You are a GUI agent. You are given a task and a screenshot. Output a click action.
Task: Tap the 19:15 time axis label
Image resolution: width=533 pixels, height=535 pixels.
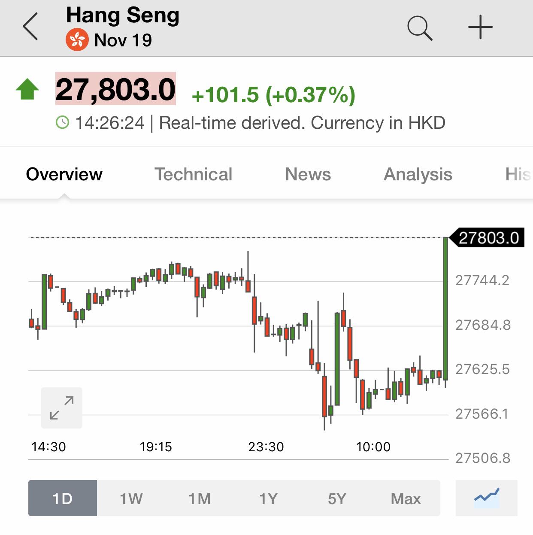tap(156, 447)
